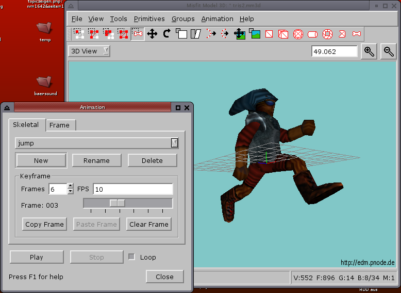401x293 pixels.
Task: Maximize the Animation dialog window
Action: pyautogui.click(x=178, y=108)
